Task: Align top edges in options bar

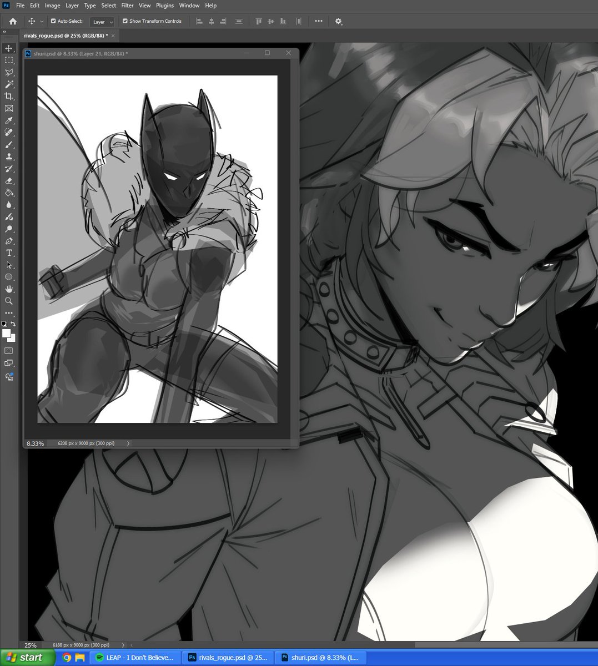Action: click(x=258, y=21)
